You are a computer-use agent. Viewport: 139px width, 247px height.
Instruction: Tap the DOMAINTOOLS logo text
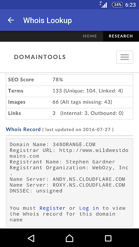[40, 57]
